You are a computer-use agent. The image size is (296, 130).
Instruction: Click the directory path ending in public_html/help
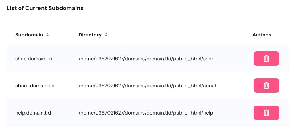click(146, 113)
